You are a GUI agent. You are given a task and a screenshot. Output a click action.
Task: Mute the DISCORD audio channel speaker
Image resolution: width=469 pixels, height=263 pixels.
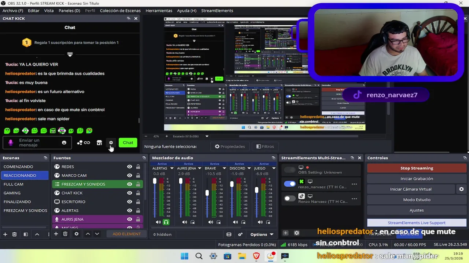pyautogui.click(x=235, y=222)
